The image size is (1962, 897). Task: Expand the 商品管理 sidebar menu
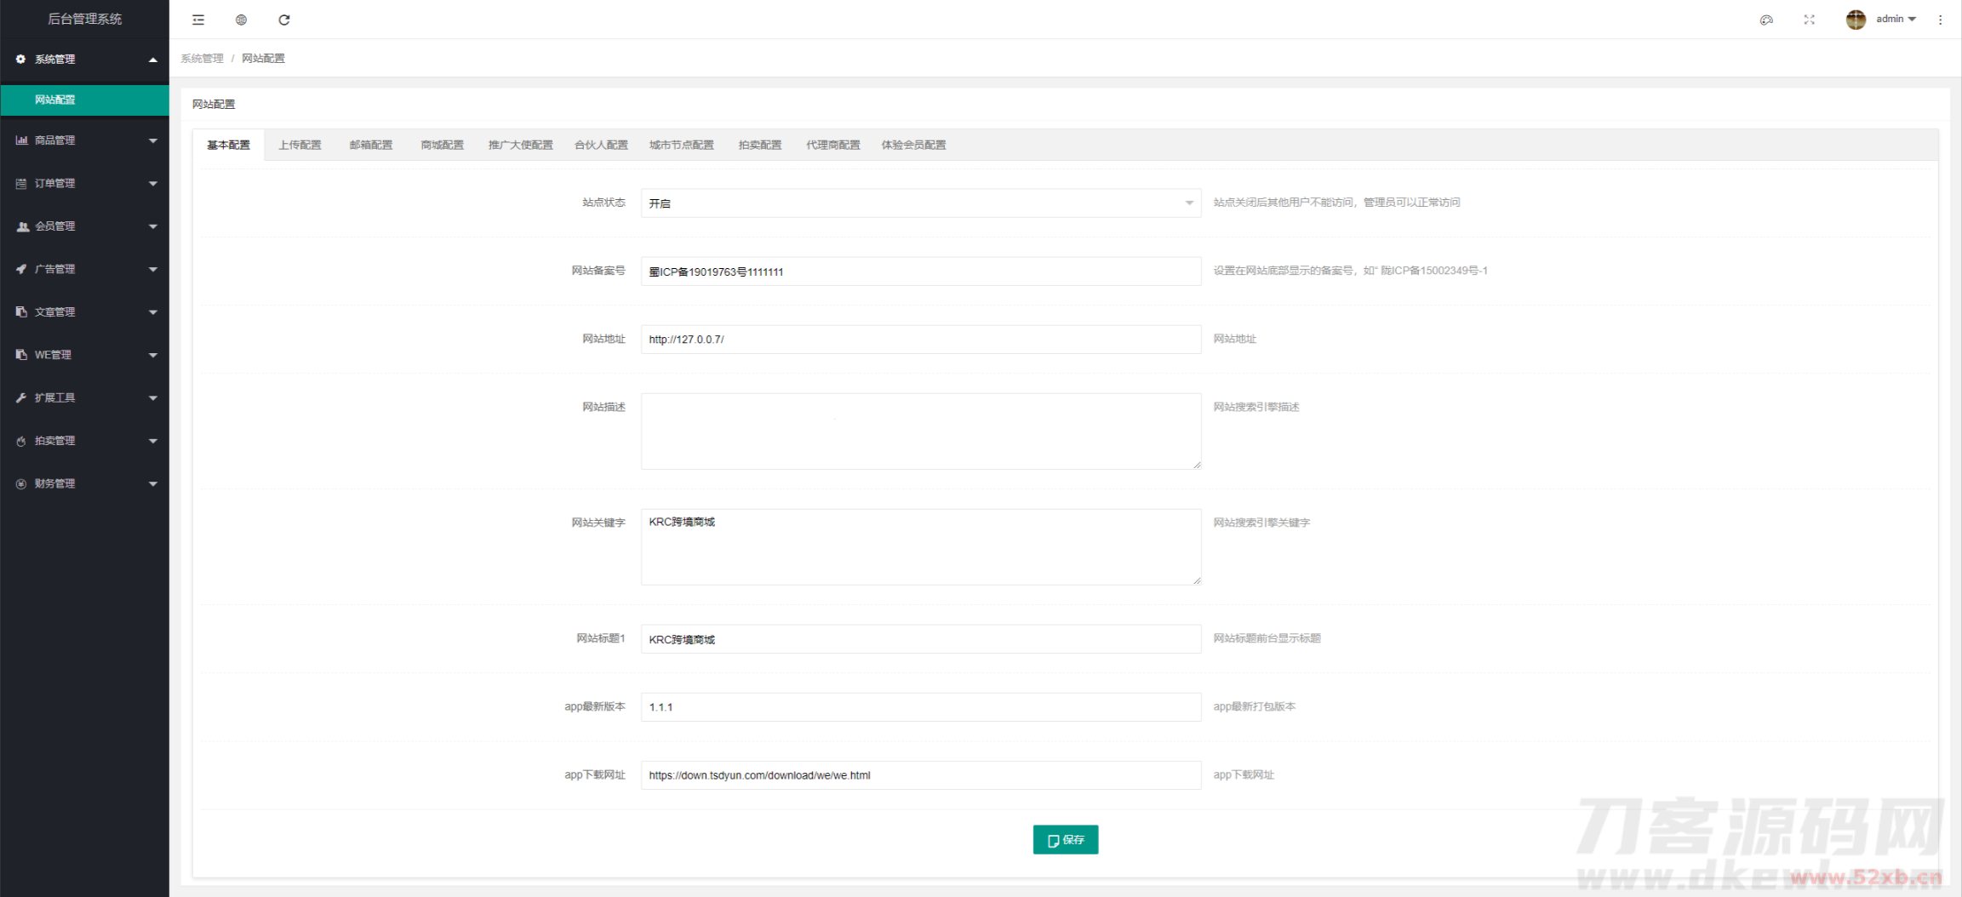84,140
